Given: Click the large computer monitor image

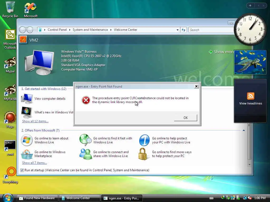Looking at the screenshot, I should 40,62.
